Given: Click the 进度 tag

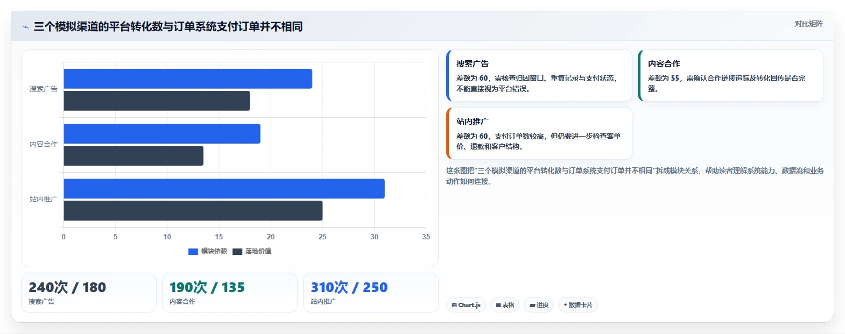Looking at the screenshot, I should point(539,305).
